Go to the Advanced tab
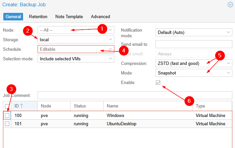The height and width of the screenshot is (148, 235). click(x=100, y=16)
